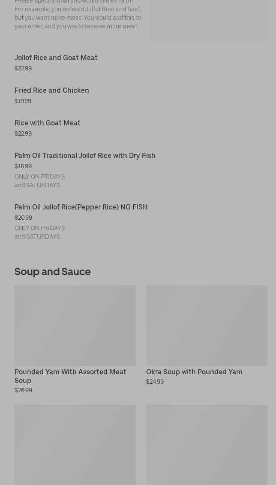The width and height of the screenshot is (276, 485).
Task: Click the extras description mentioning more meat
Action: tap(78, 18)
